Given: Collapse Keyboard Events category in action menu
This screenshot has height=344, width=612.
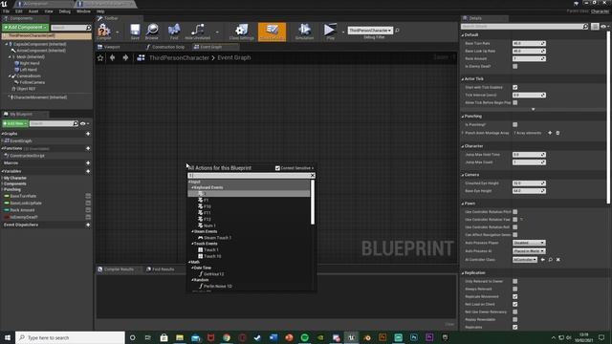Looking at the screenshot, I should click(192, 187).
